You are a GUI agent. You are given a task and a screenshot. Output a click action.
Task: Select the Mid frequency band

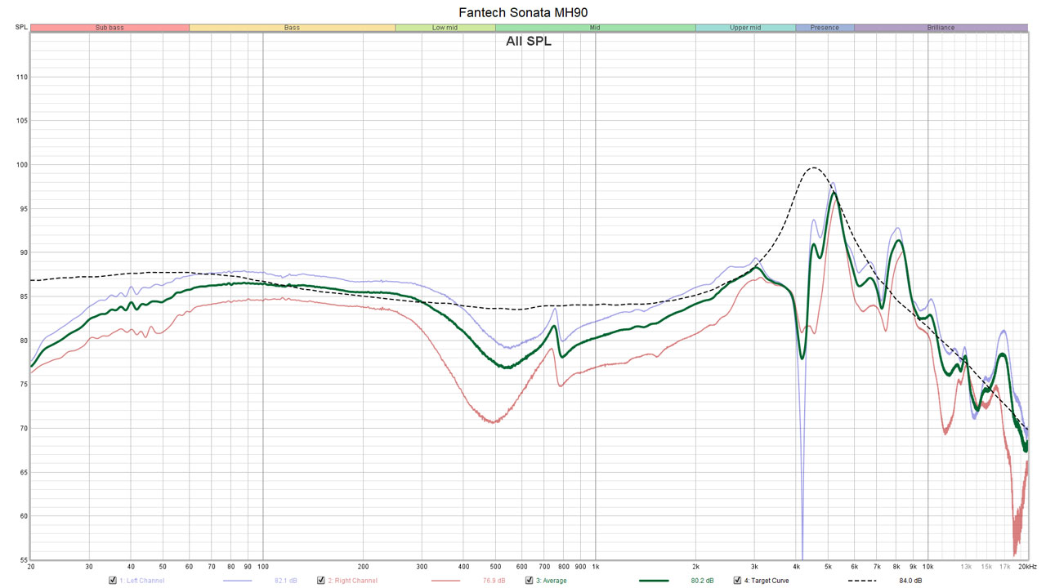(596, 28)
